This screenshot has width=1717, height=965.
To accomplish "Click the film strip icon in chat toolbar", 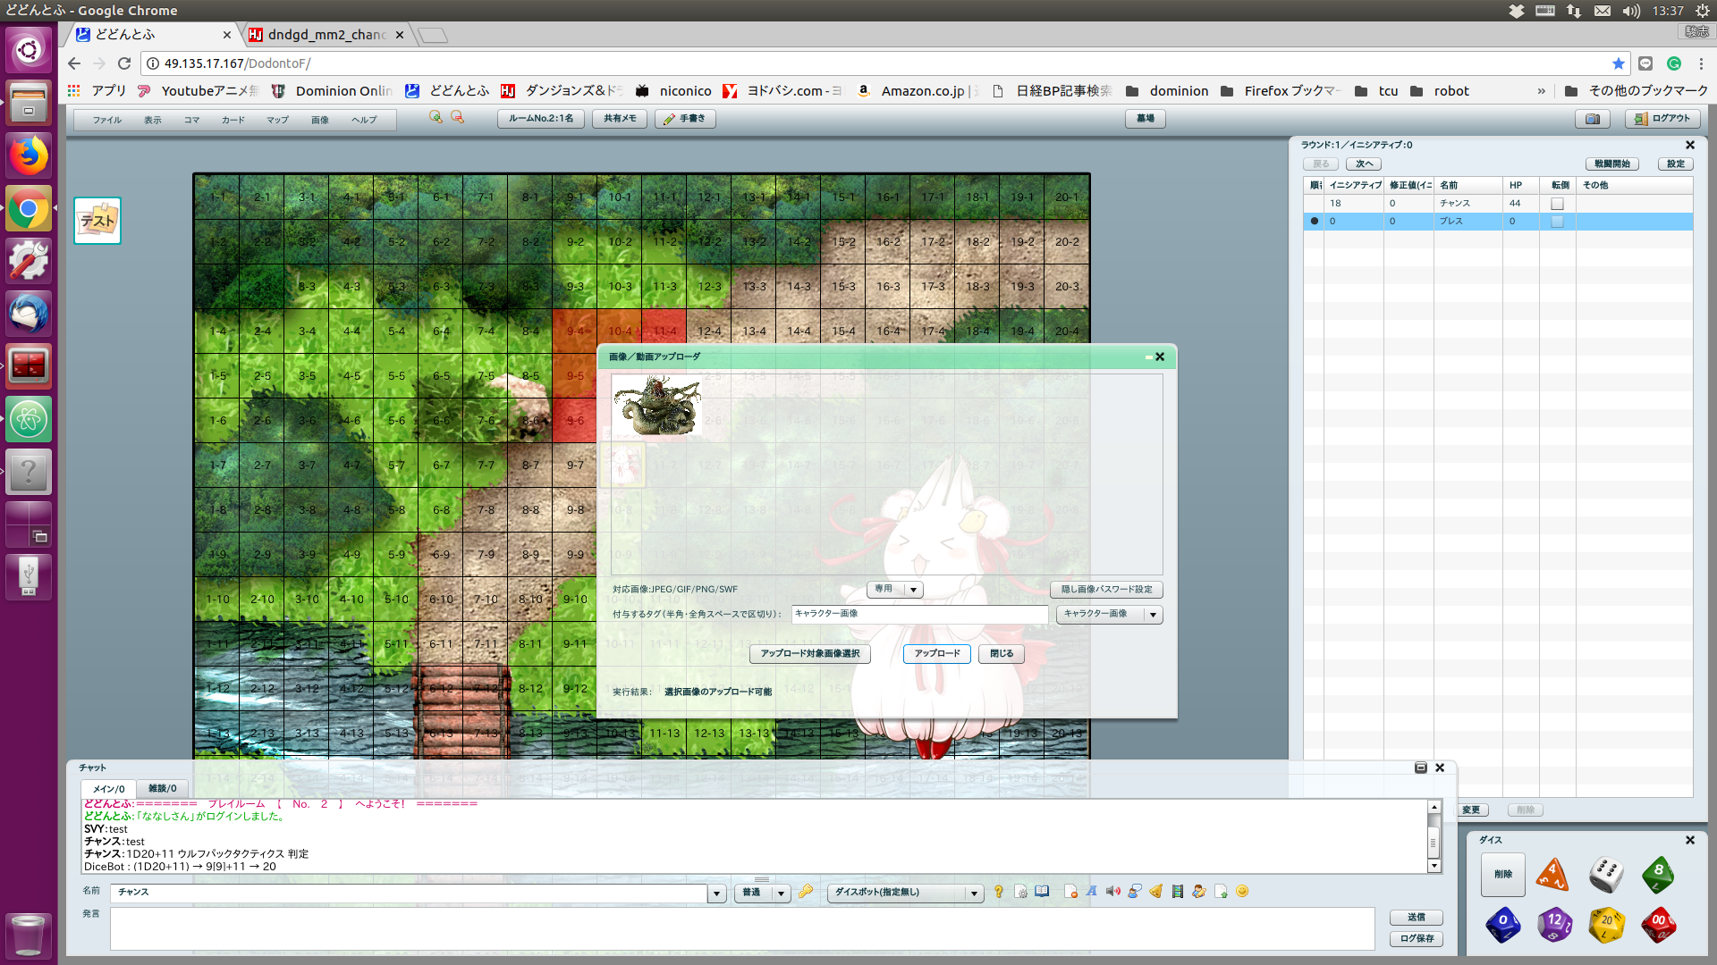I will [1178, 892].
